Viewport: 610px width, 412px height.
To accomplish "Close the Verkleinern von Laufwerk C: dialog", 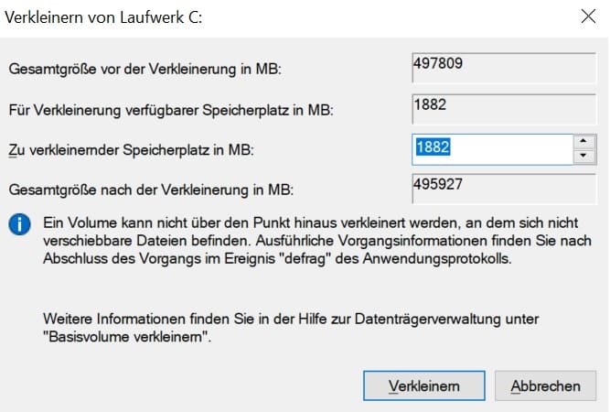I will pyautogui.click(x=587, y=16).
